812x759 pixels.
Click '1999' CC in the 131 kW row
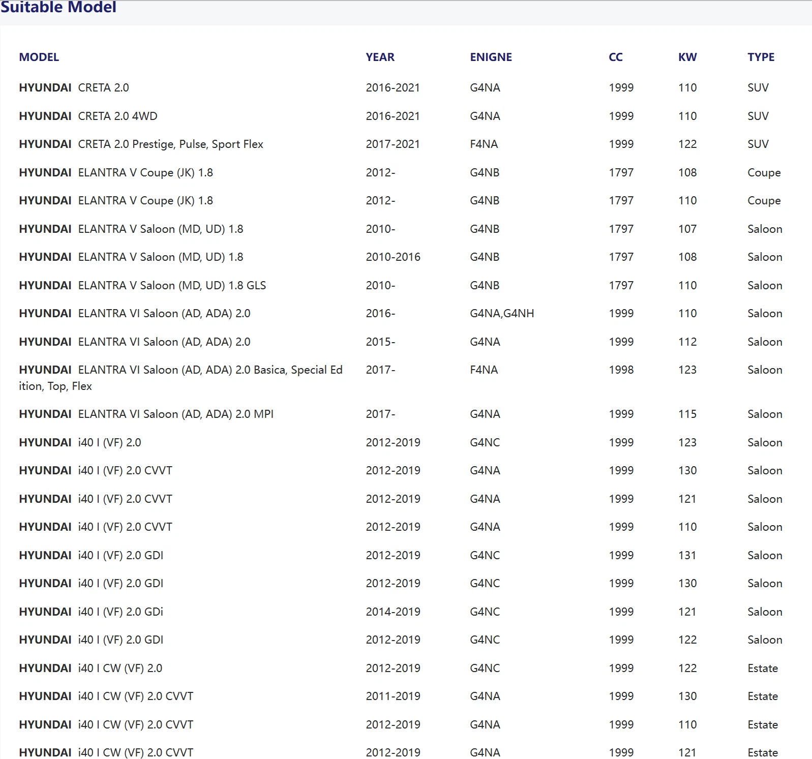621,556
